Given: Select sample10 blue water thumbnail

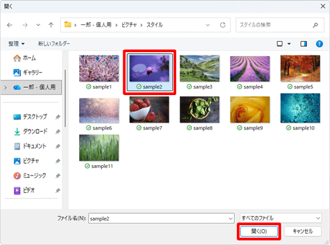Looking at the screenshot, I should coord(300,108).
